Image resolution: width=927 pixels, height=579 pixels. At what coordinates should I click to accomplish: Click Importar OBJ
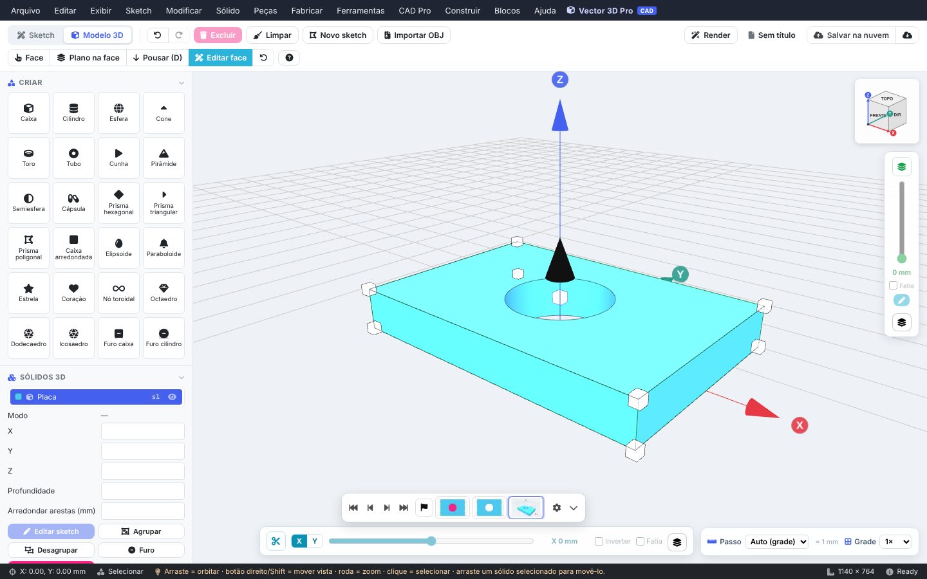(x=413, y=35)
